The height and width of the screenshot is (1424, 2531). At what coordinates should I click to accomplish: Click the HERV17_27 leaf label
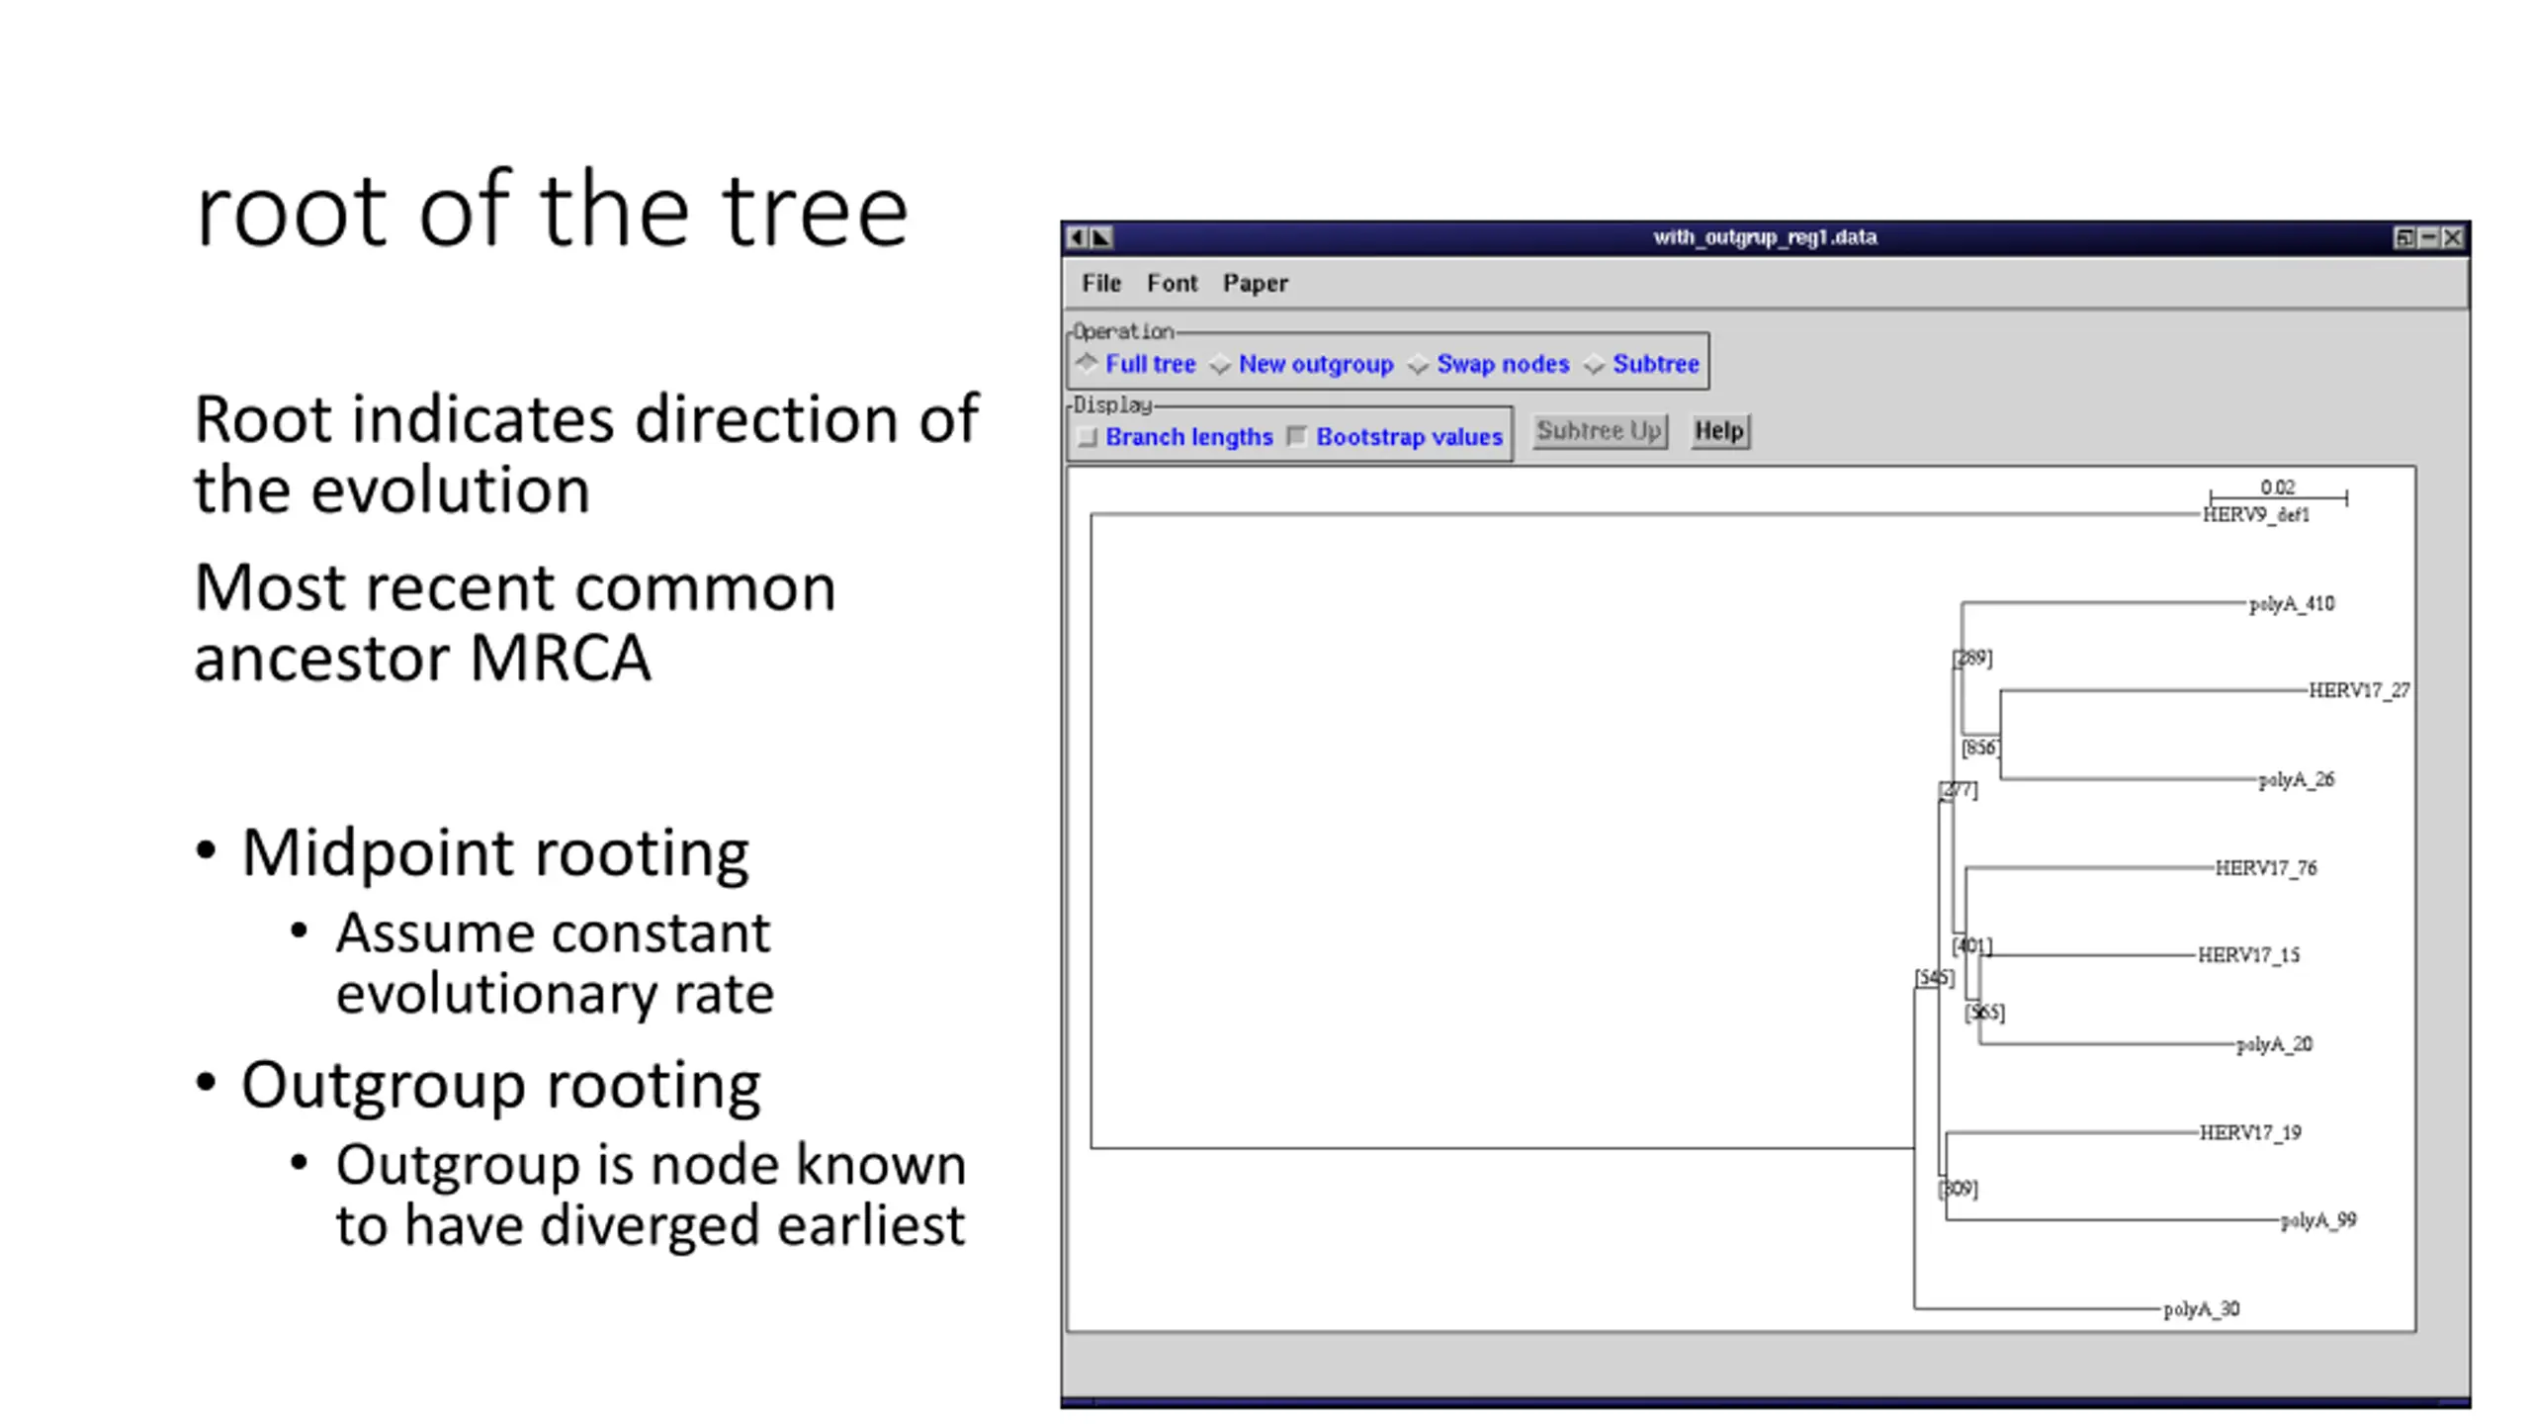2359,690
